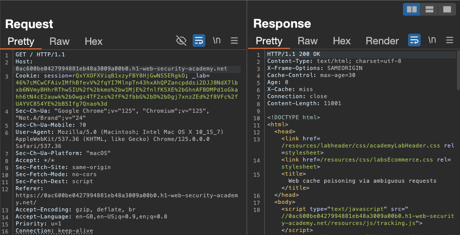Viewport: 460px width, 235px height.
Task: Show non-printable \n characters in Request
Action: [x=217, y=41]
